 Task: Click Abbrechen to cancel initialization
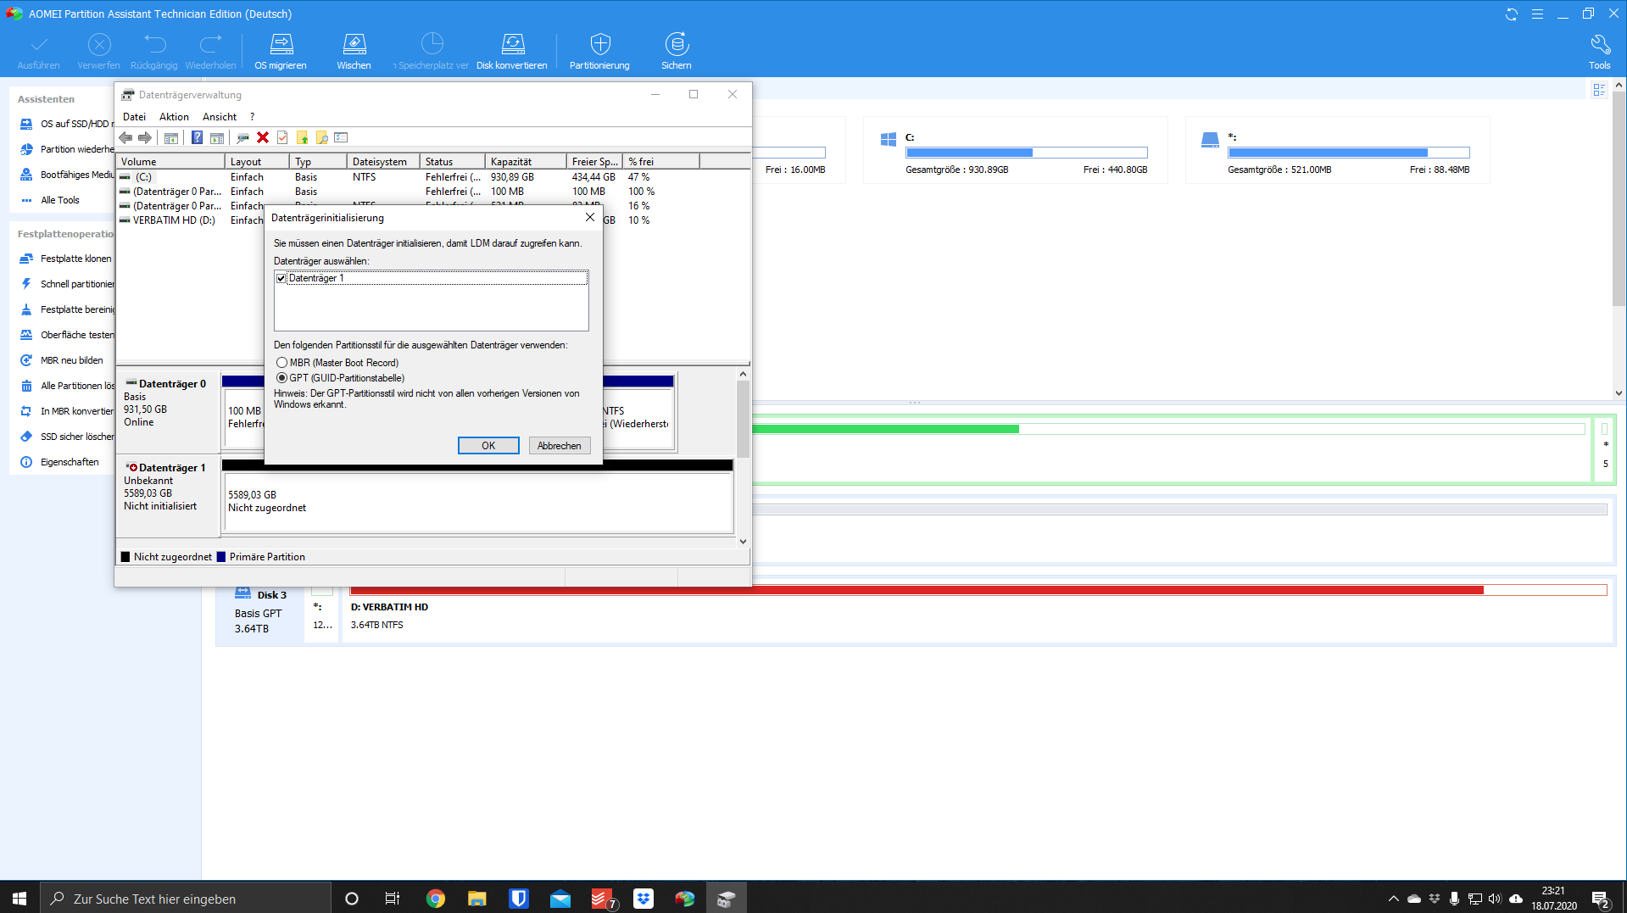tap(560, 446)
